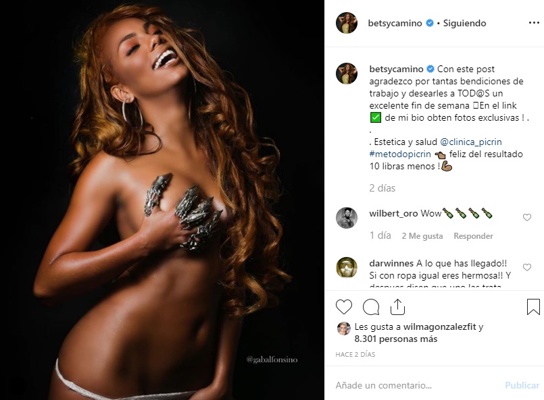
Task: Open darwinnes's profile avatar
Action: [347, 268]
